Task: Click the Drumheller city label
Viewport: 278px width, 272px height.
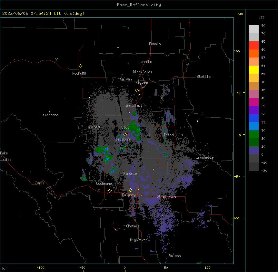Action: [206, 157]
